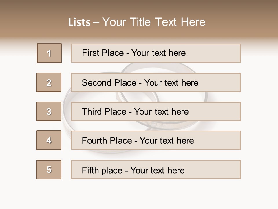Select the number 3 box
Screen dimensions: 278x209
49,111
